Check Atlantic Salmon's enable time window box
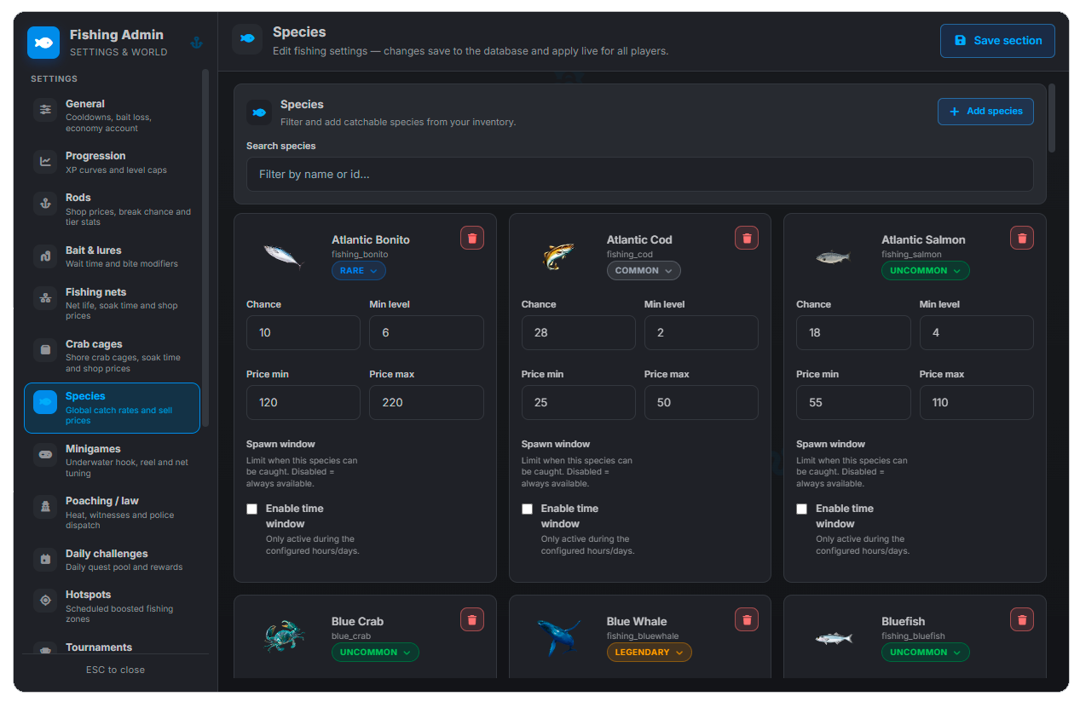The image size is (1080, 702). (x=801, y=509)
